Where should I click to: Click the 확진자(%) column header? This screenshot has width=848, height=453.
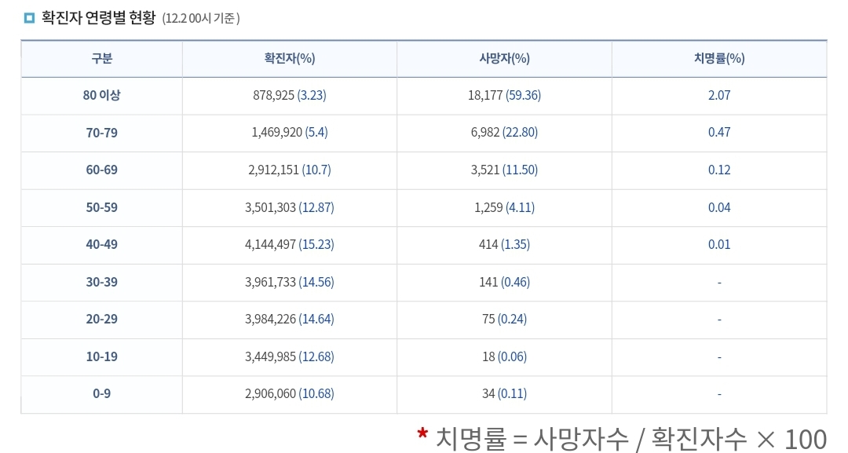(289, 58)
